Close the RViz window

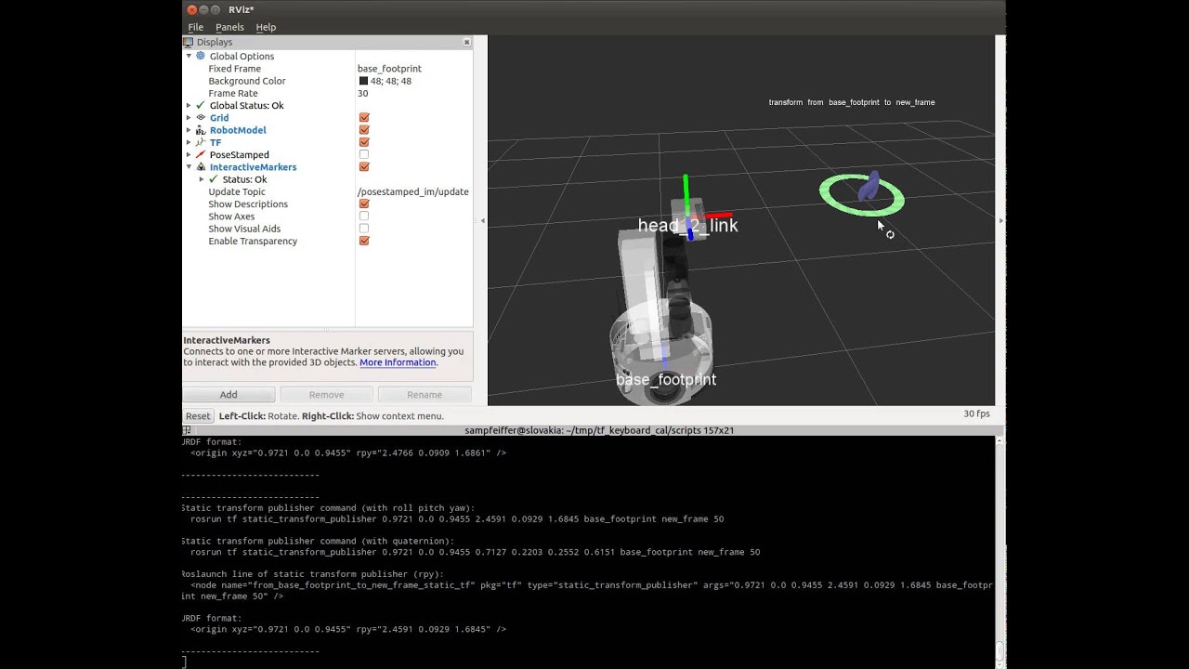coord(192,9)
